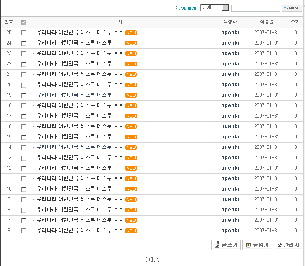
Task: Click the pink arrow bullet of post 11
Action: [x=33, y=179]
